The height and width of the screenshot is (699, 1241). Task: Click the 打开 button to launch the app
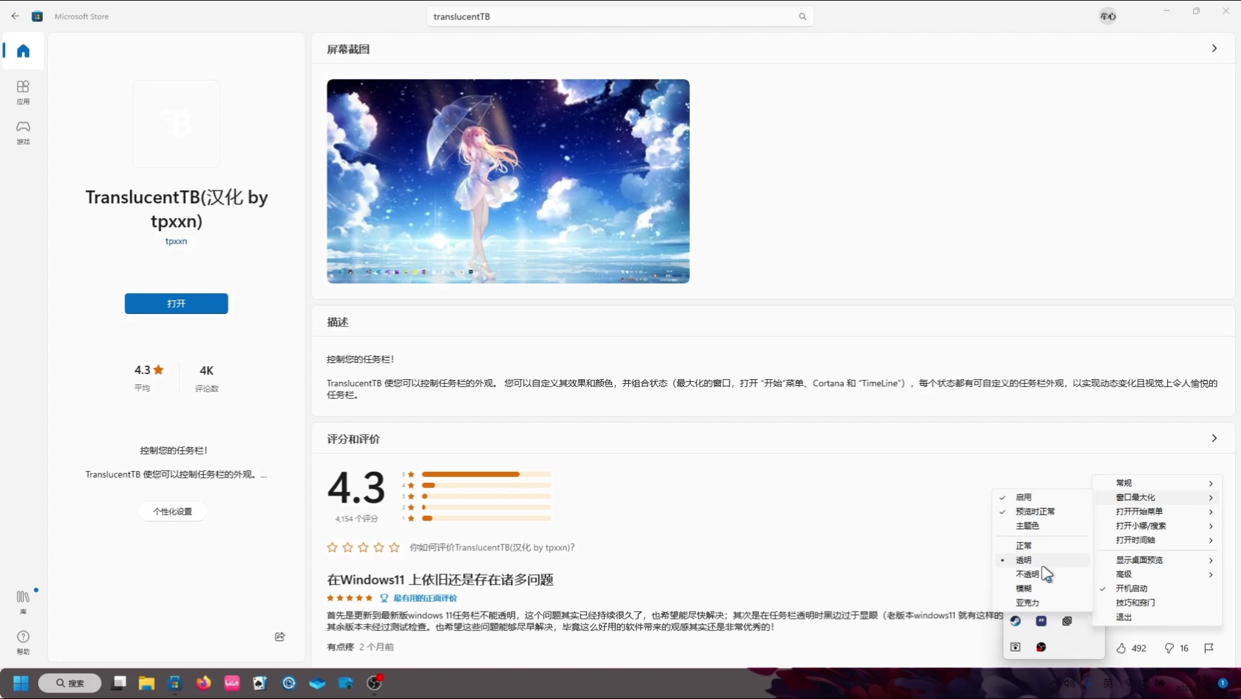(176, 304)
